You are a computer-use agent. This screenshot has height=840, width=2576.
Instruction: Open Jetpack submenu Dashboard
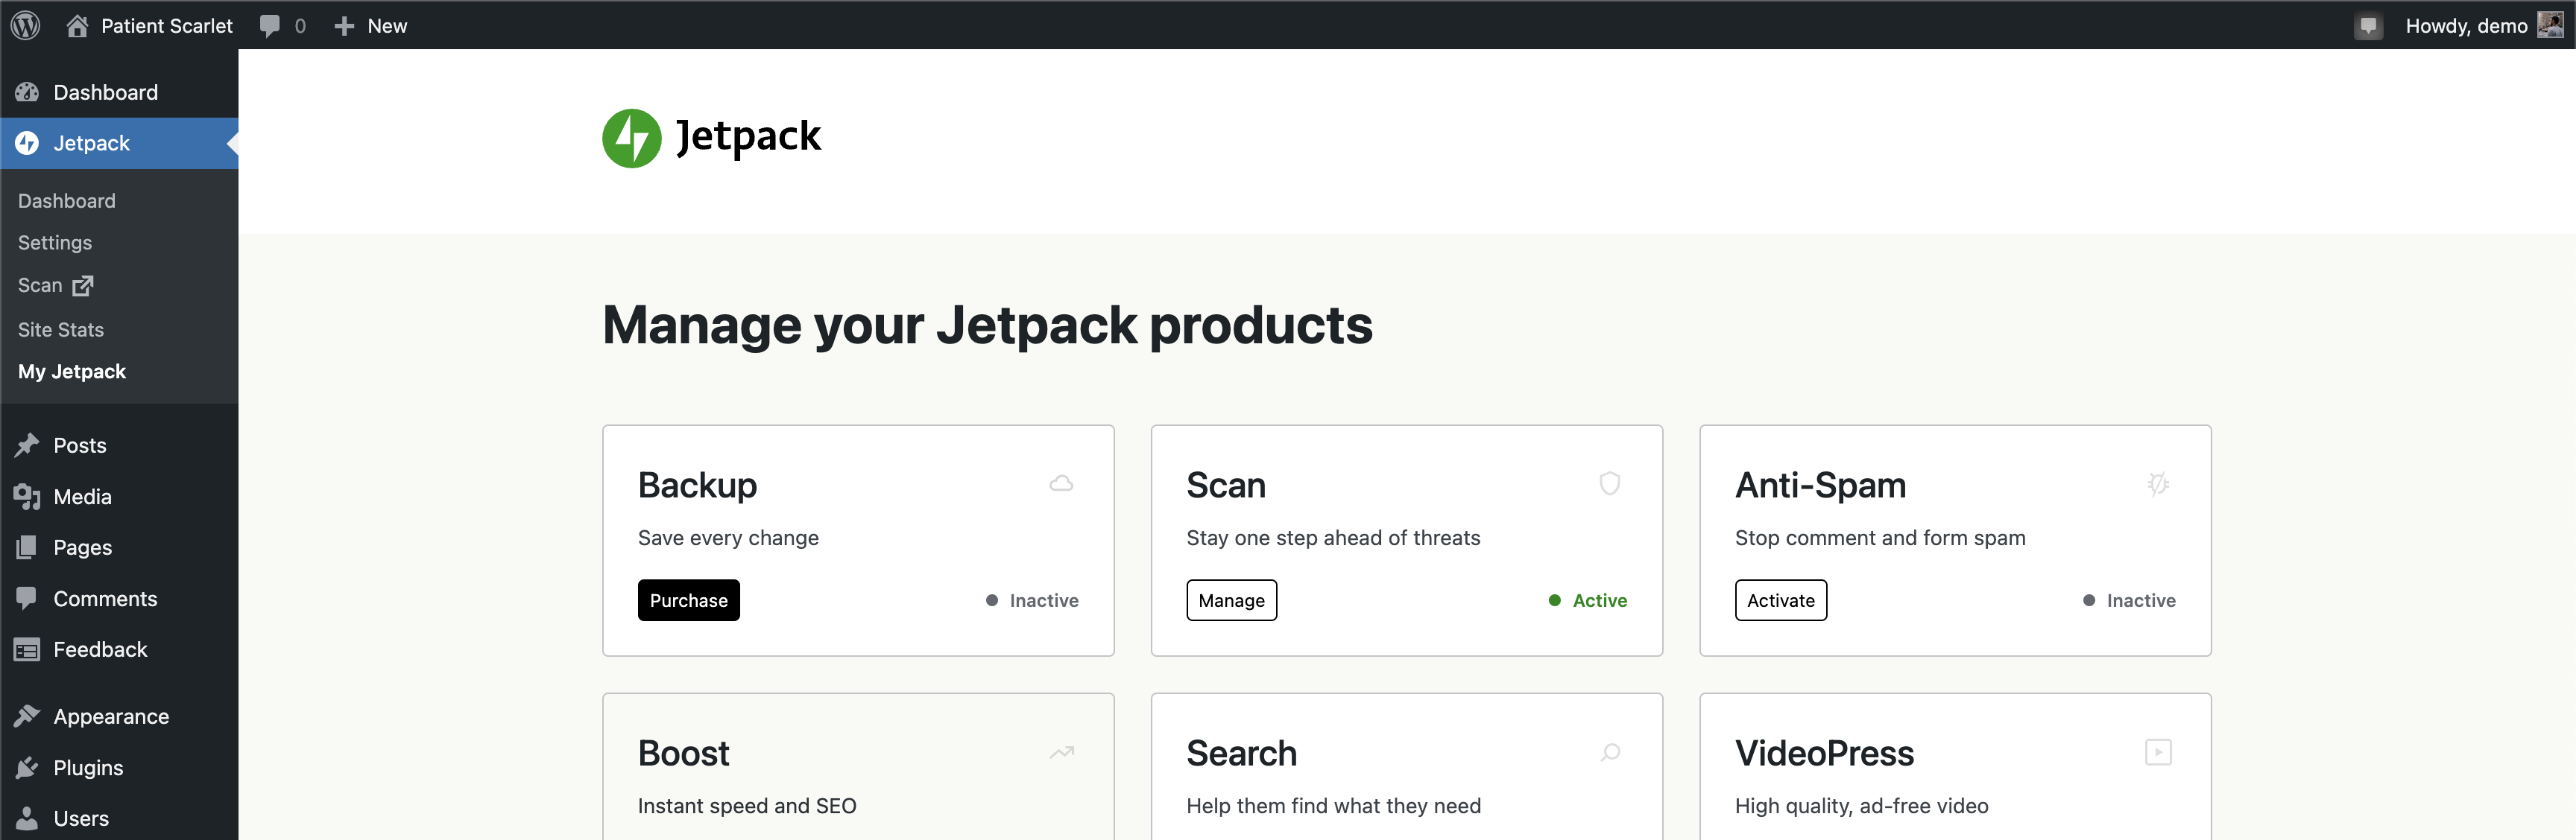[x=67, y=201]
